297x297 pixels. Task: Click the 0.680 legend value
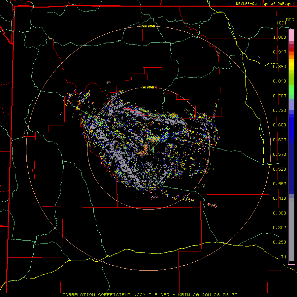280,125
